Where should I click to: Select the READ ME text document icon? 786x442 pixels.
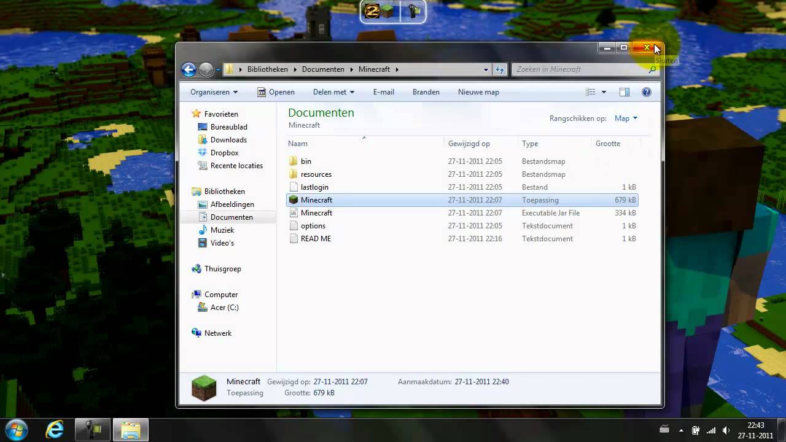pyautogui.click(x=293, y=239)
